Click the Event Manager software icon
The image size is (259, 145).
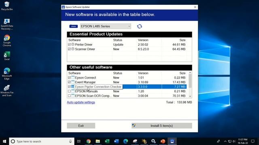[73, 82]
